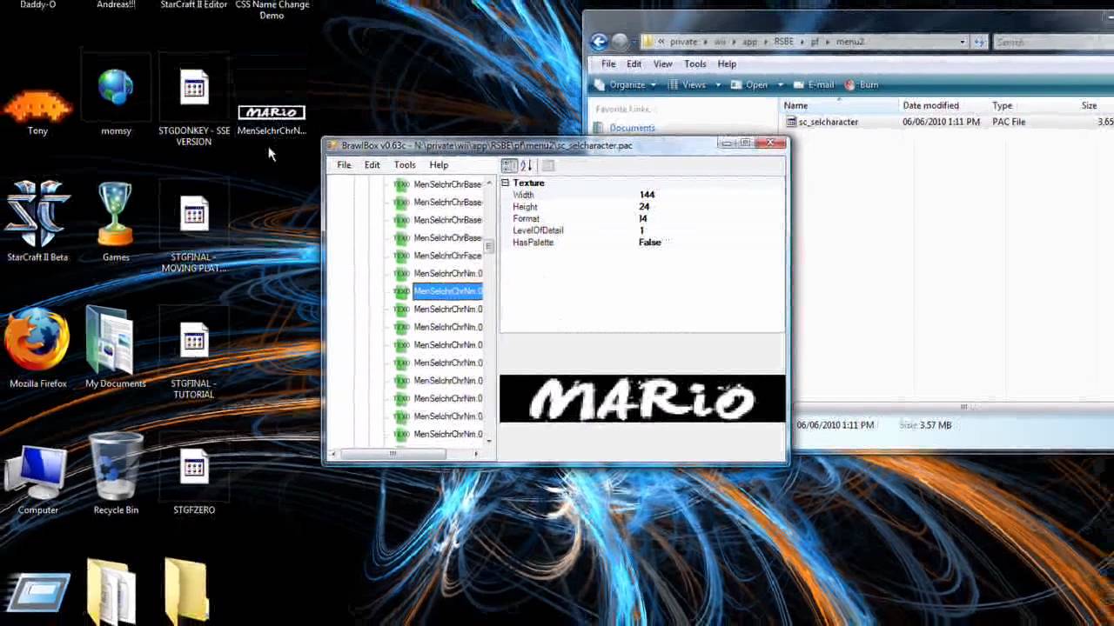1114x626 pixels.
Task: Click the menu2 breadcrumb in address bar
Action: pos(849,42)
